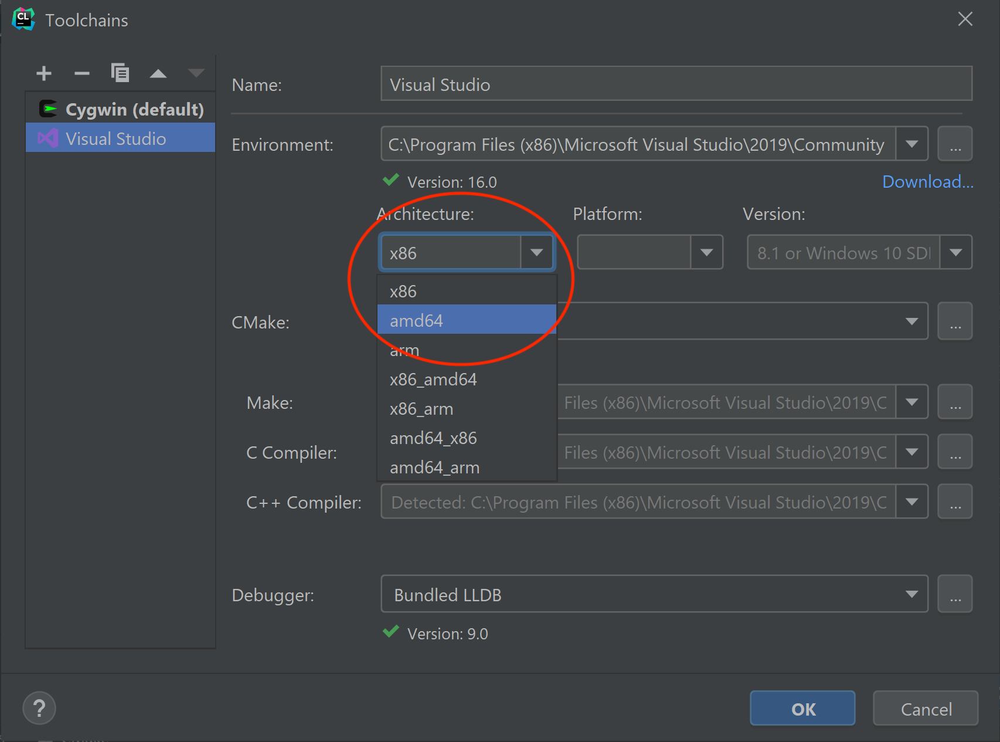This screenshot has width=1000, height=742.
Task: Collapse the Architecture combo box arrow
Action: (536, 253)
